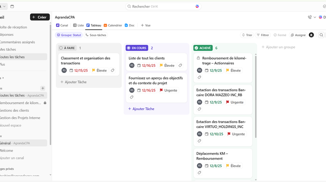The image size is (326, 182).
Task: Toggle the Sous-tâches display option
Action: [x=96, y=35]
